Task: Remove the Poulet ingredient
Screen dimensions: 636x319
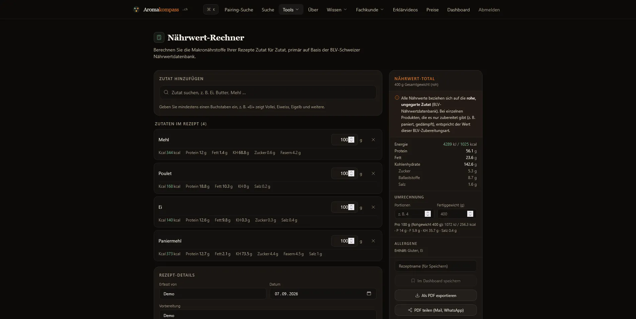Action: pos(373,173)
